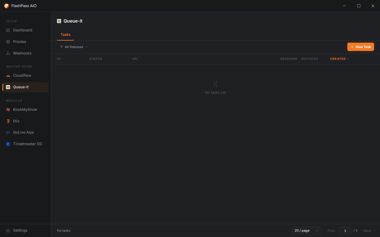Click the Cloudflare cloud icon
This screenshot has width=380, height=237.
click(8, 76)
